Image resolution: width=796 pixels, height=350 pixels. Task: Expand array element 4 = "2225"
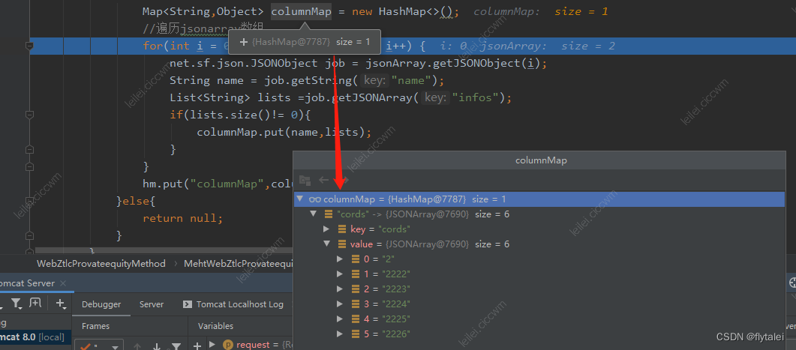340,319
